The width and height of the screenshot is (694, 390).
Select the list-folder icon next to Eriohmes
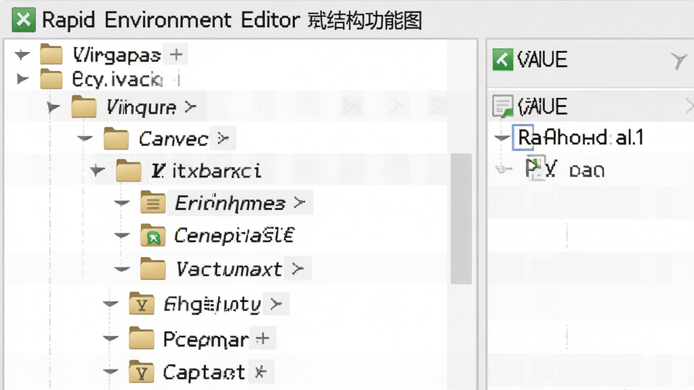click(152, 202)
